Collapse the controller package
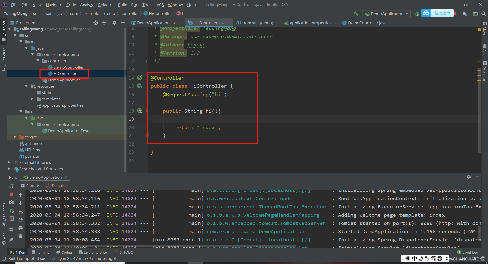This screenshot has width=488, height=264. [38, 61]
